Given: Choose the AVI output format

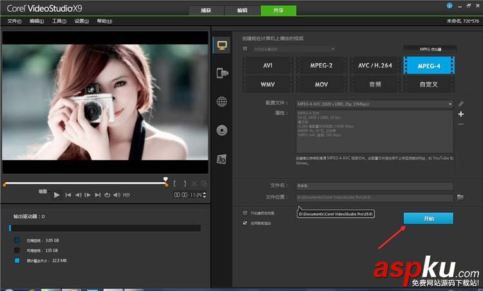Looking at the screenshot, I should coord(267,65).
